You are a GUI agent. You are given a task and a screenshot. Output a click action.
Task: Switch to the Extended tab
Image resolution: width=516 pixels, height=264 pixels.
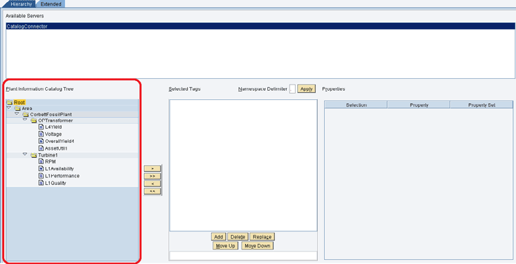point(51,4)
